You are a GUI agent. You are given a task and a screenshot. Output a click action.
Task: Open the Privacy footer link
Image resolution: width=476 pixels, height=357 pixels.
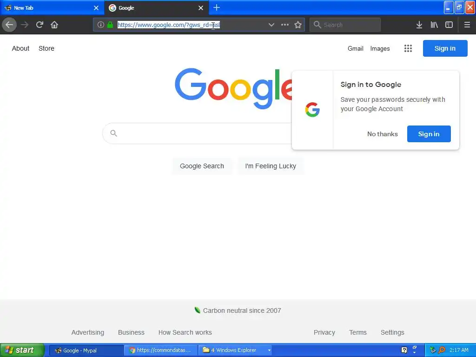tap(324, 332)
